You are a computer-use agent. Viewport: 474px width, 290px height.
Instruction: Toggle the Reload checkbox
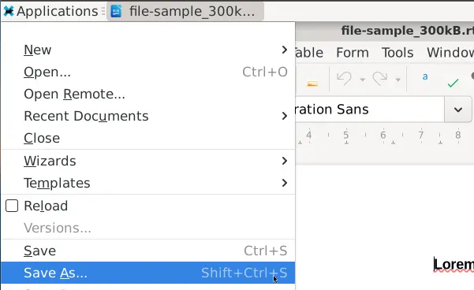click(12, 206)
